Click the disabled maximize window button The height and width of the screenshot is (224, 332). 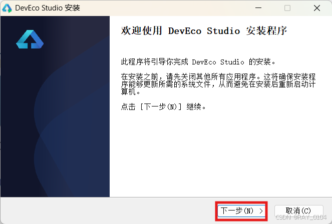(287, 8)
